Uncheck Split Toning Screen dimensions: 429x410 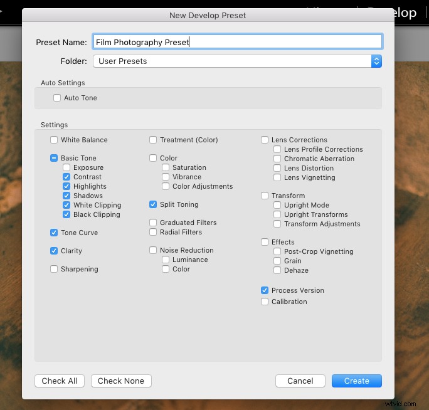[153, 204]
